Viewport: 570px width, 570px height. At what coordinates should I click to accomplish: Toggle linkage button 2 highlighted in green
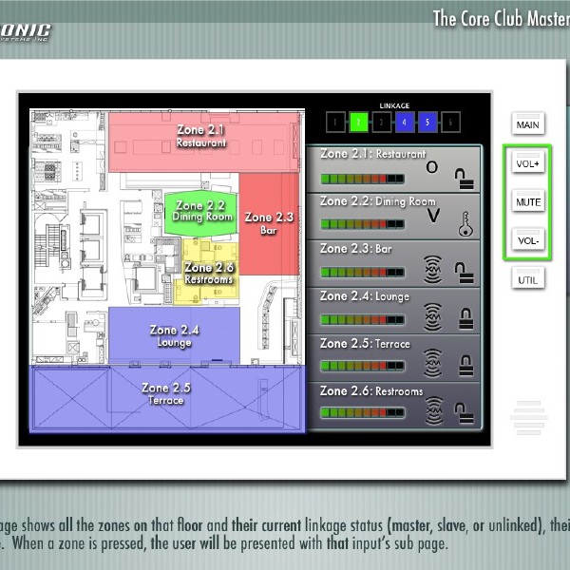coord(358,122)
